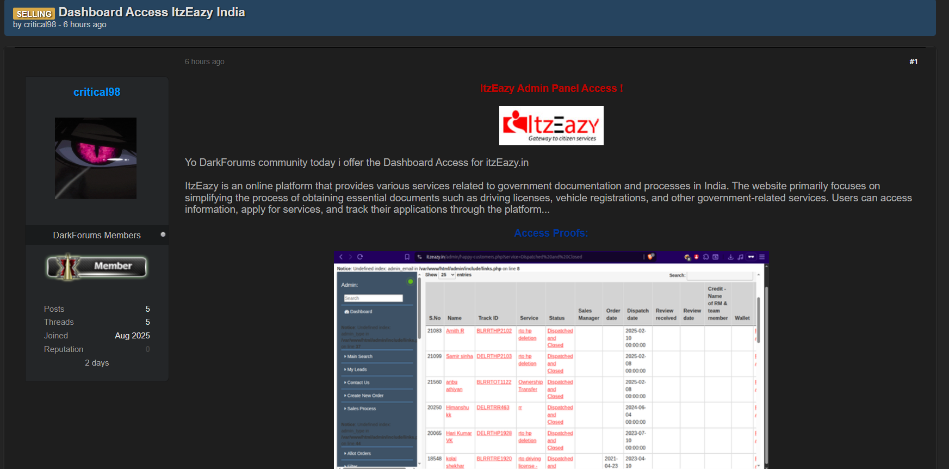Expand the Create New Order sidebar item

[365, 396]
